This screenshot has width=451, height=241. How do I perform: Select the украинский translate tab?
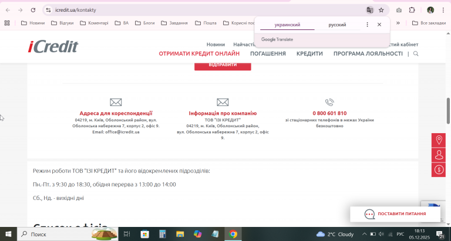287,25
